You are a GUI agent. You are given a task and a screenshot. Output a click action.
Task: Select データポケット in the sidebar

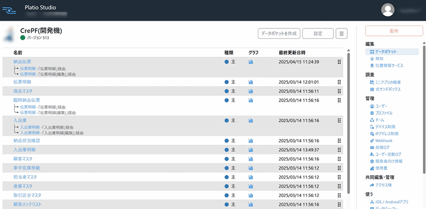coord(386,51)
